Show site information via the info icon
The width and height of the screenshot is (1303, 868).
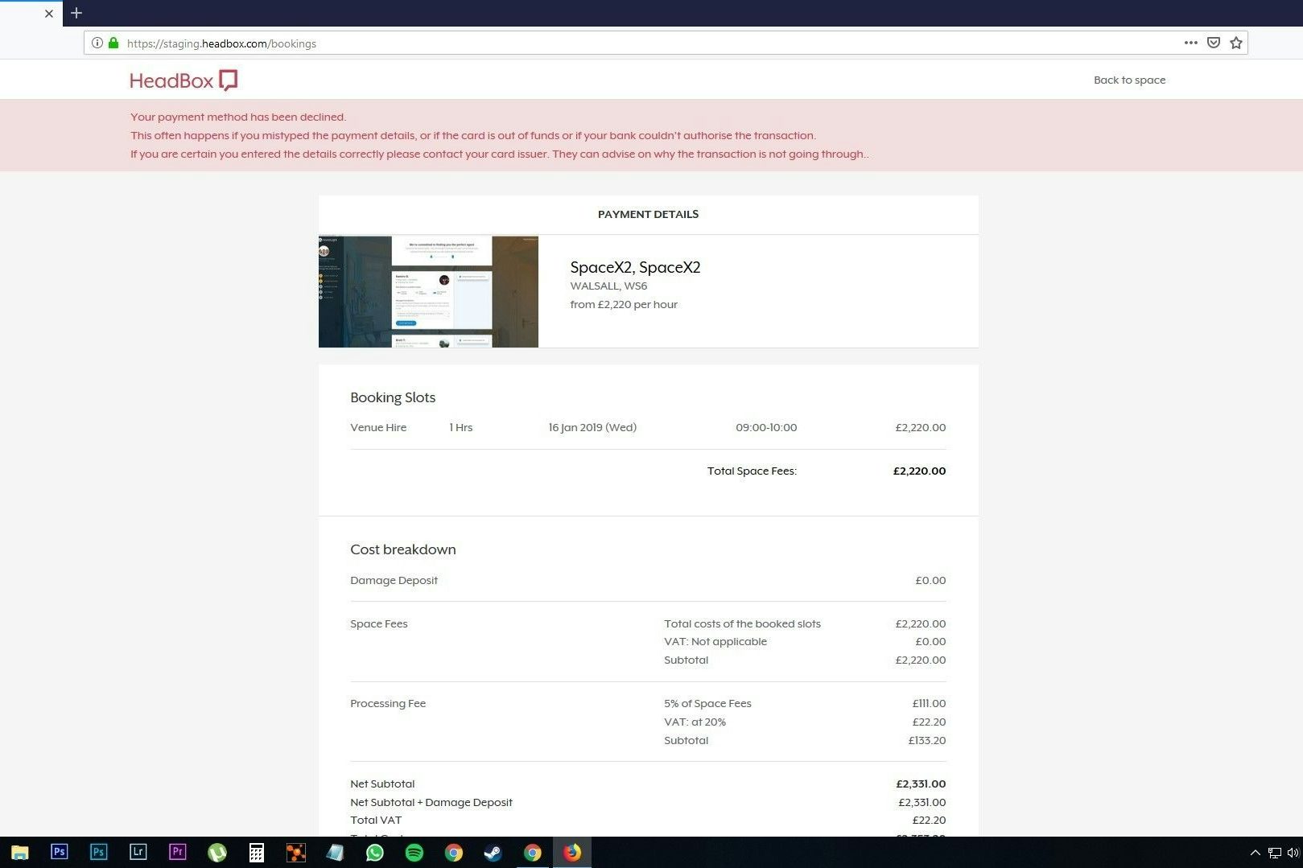[x=97, y=43]
